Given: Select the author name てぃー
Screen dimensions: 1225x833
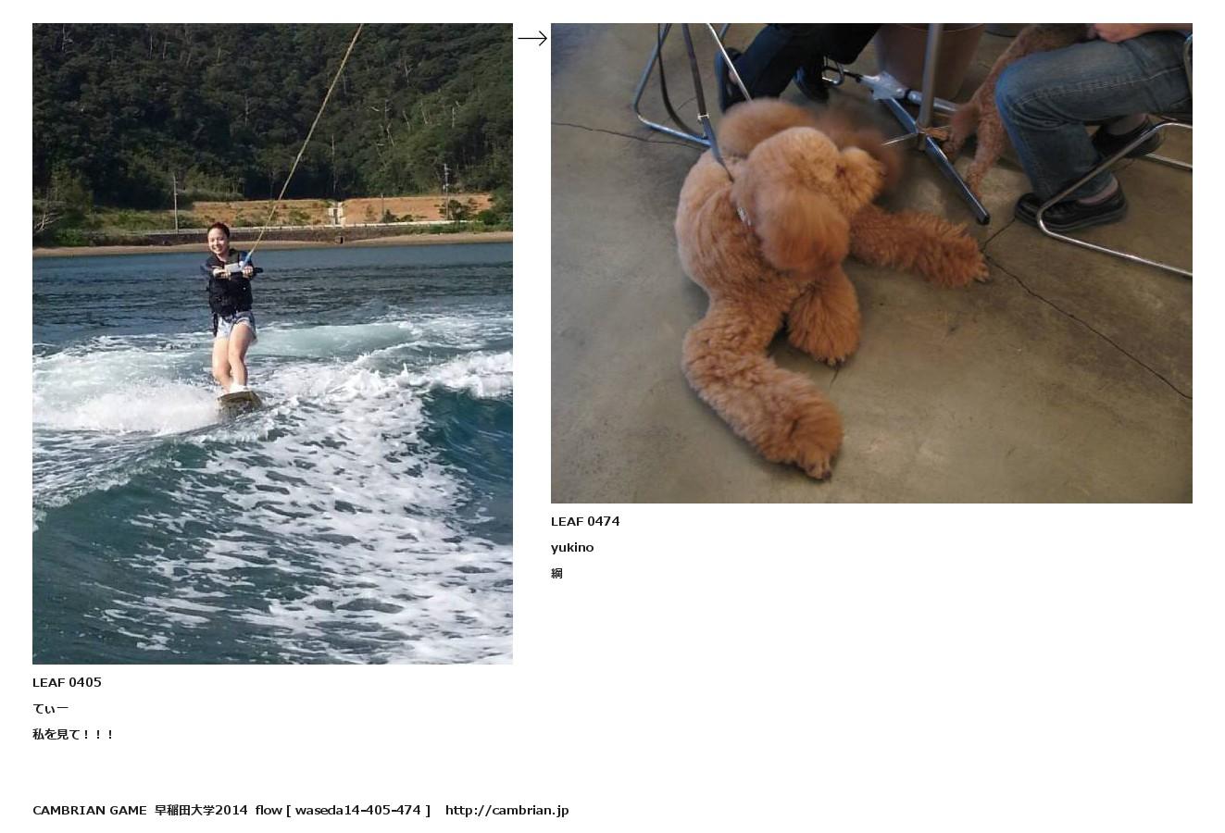Looking at the screenshot, I should [51, 708].
